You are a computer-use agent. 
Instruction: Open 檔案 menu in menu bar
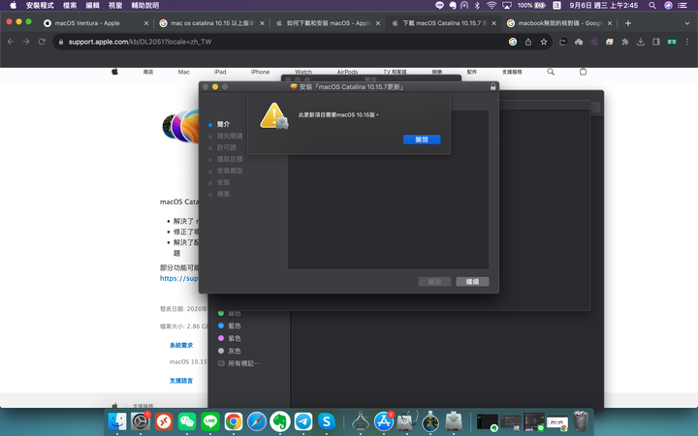click(70, 6)
